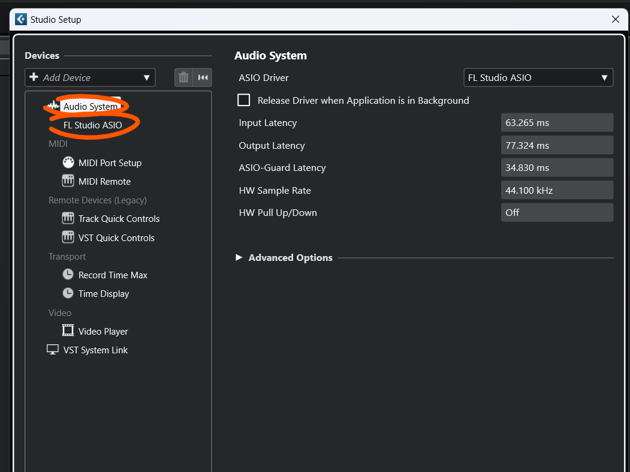Select Audio System in the Devices list
Image resolution: width=630 pixels, height=472 pixels.
(x=91, y=107)
